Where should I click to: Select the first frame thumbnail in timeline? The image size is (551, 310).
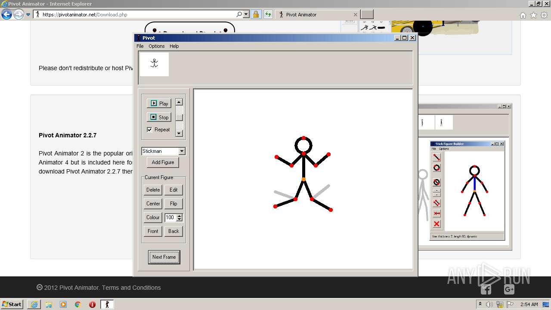coord(154,64)
